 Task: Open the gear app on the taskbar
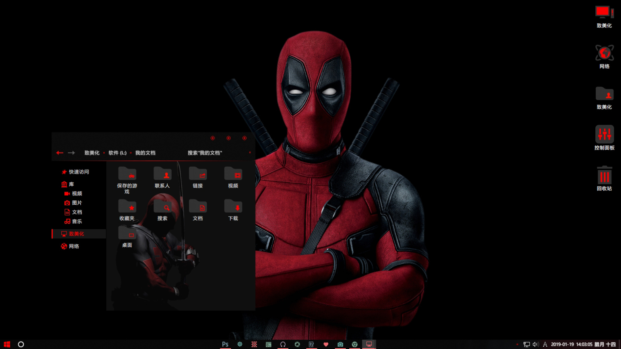[x=240, y=344]
